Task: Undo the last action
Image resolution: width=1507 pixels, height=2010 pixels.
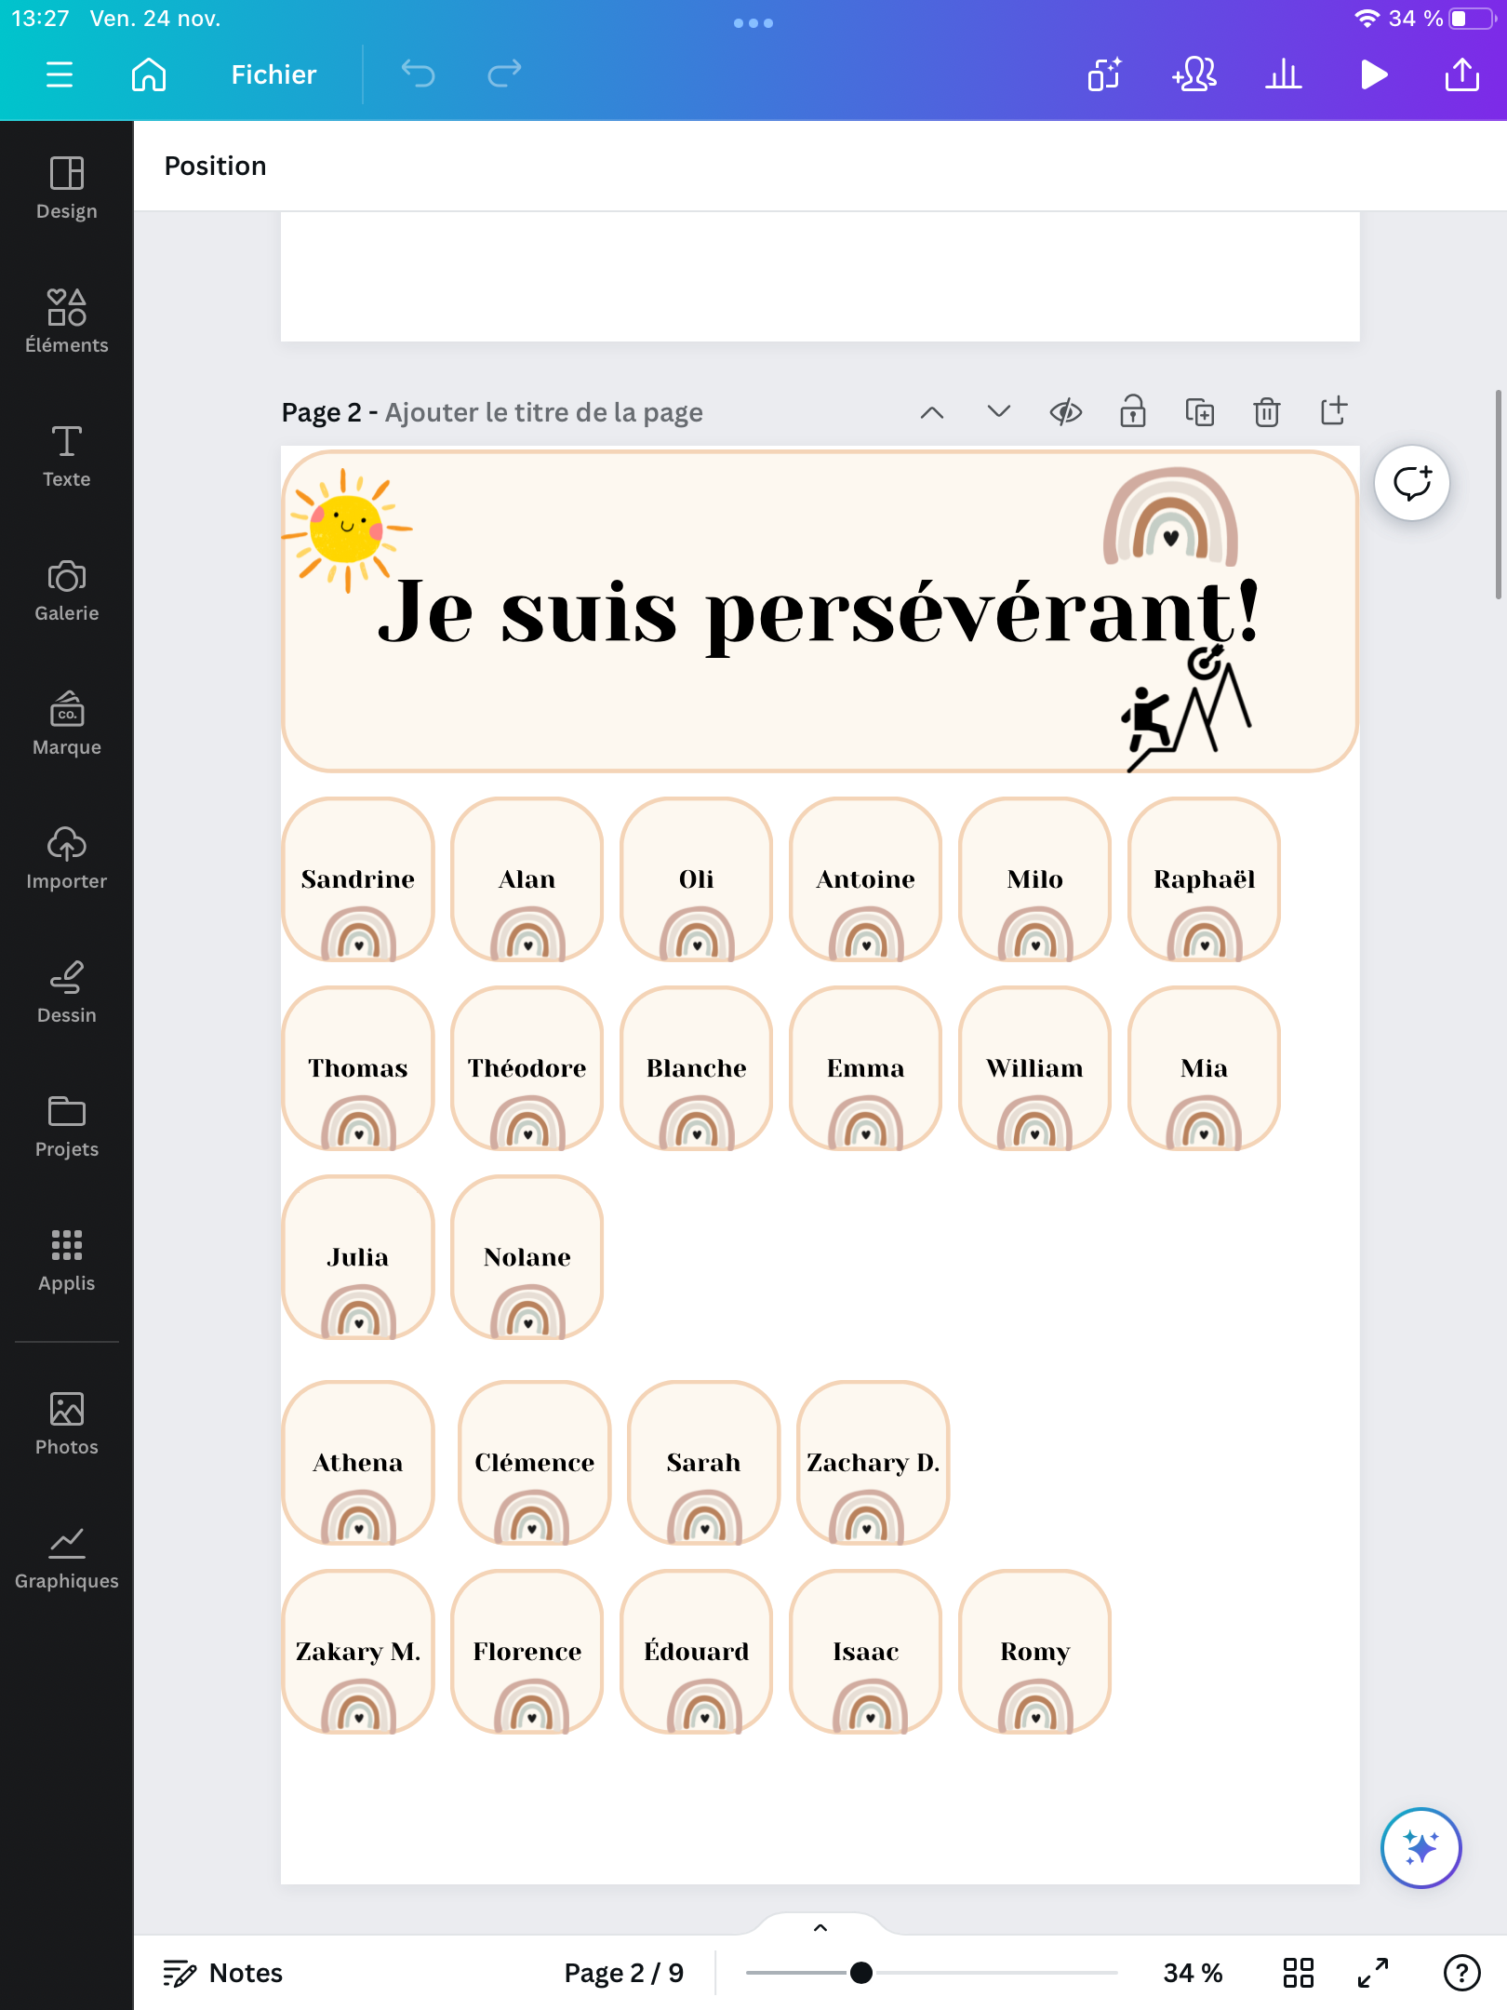Action: click(418, 74)
